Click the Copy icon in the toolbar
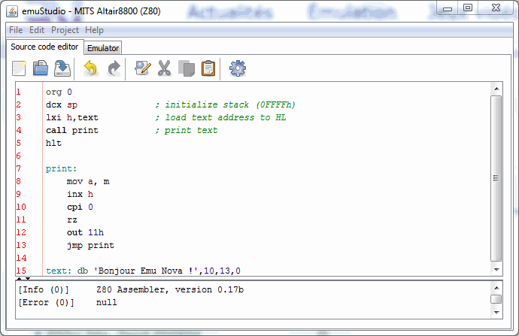This screenshot has width=519, height=336. pyautogui.click(x=187, y=69)
